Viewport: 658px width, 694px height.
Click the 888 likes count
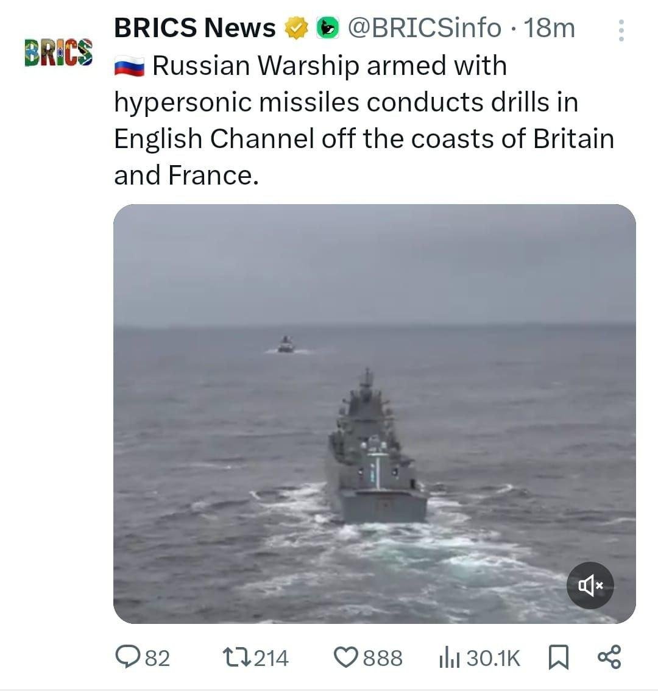(383, 658)
